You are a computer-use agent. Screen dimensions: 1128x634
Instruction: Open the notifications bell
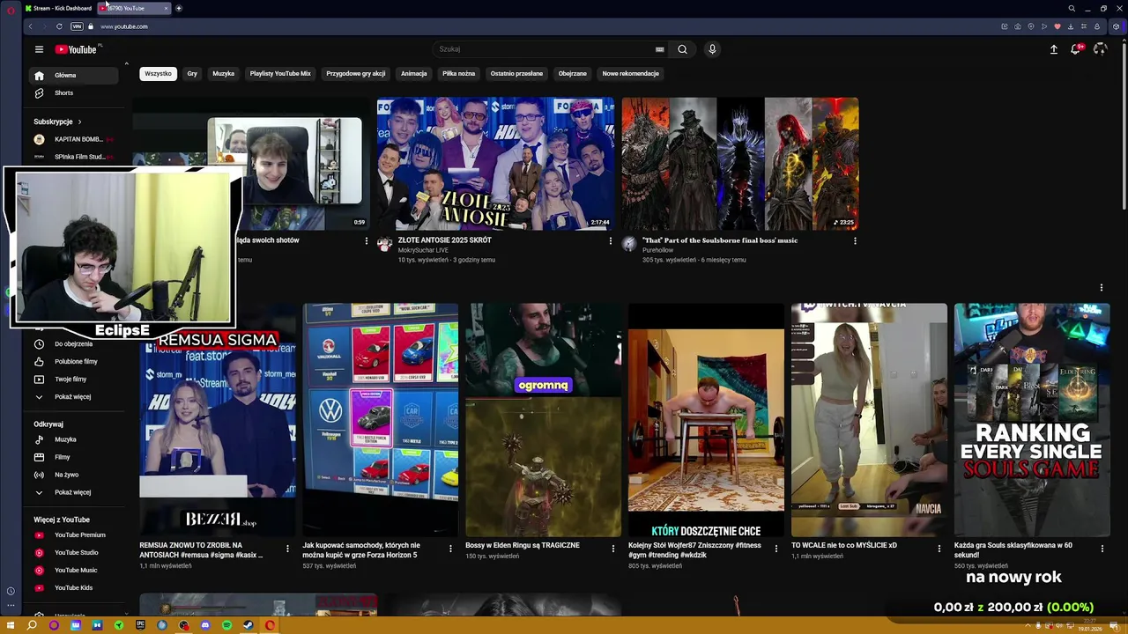click(x=1075, y=49)
